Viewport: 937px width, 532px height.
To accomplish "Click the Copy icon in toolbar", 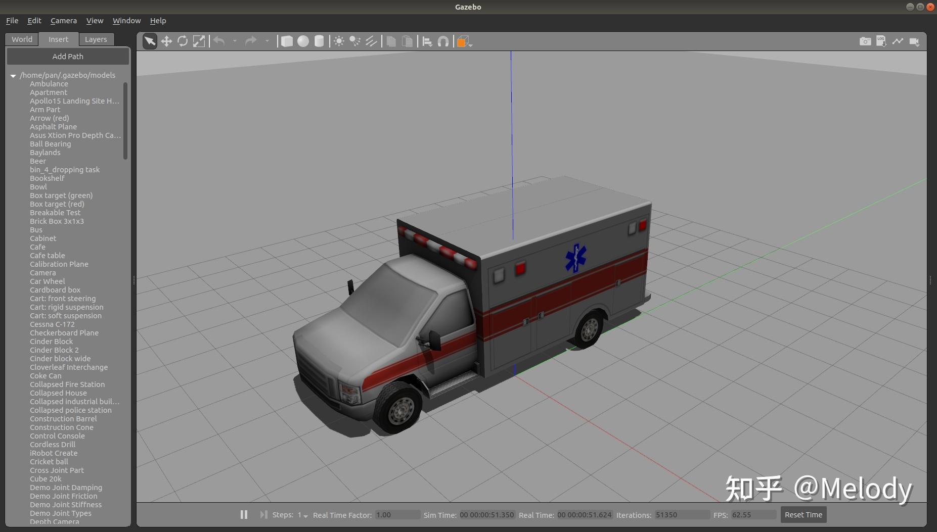I will 391,41.
